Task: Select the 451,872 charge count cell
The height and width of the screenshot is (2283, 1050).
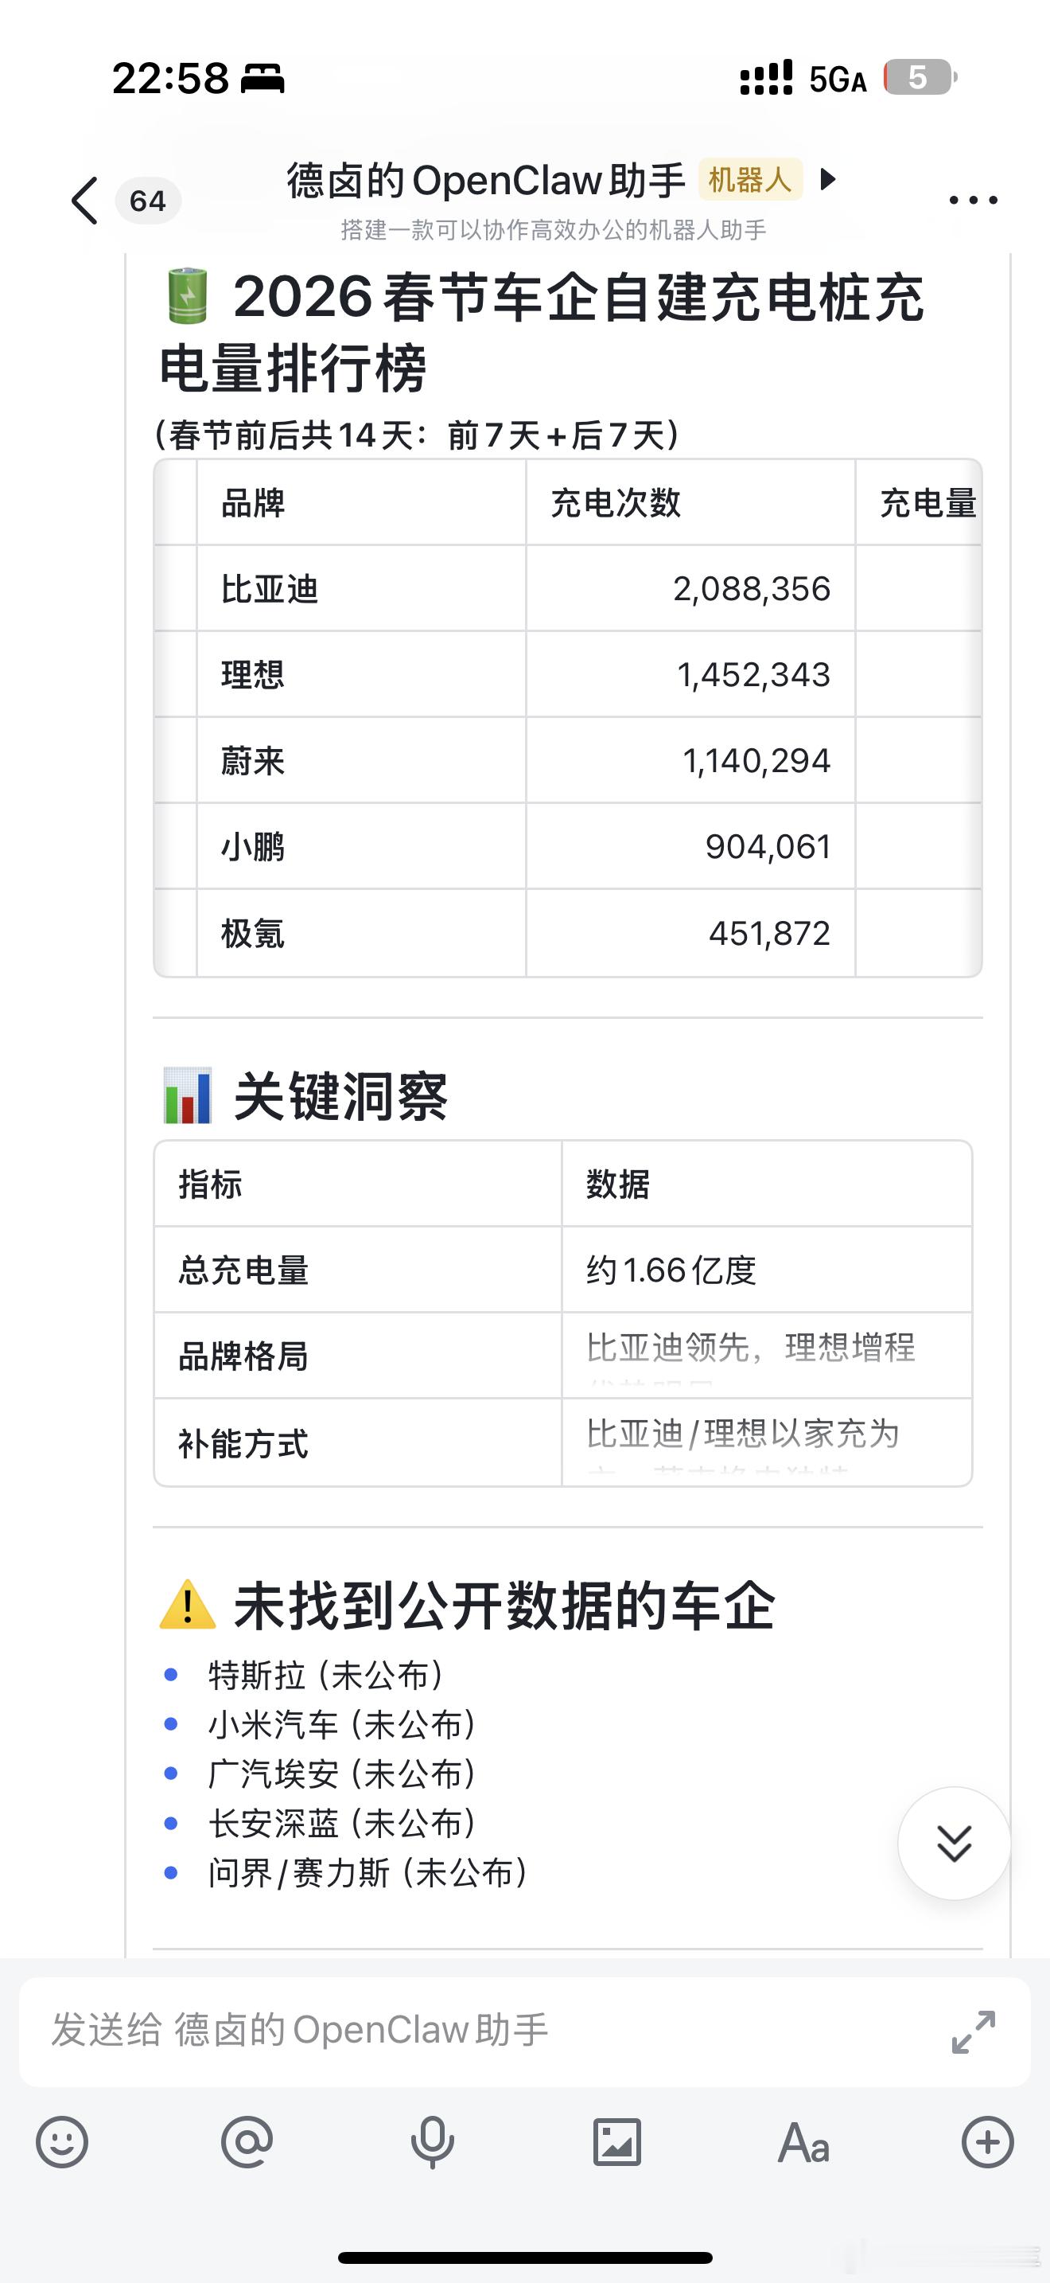Action: tap(690, 933)
